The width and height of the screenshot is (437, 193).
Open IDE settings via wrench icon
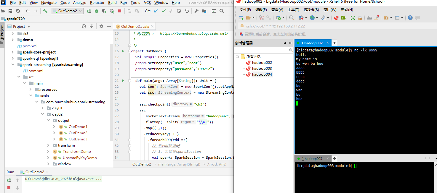(196, 11)
